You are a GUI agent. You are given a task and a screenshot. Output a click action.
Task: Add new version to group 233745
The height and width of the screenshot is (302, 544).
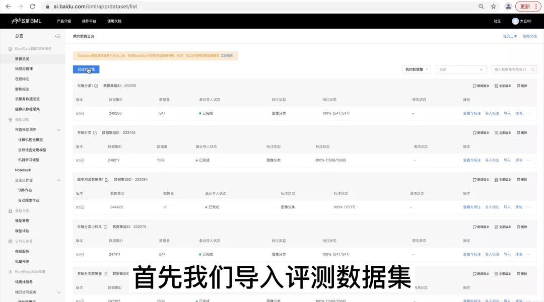tap(481, 133)
